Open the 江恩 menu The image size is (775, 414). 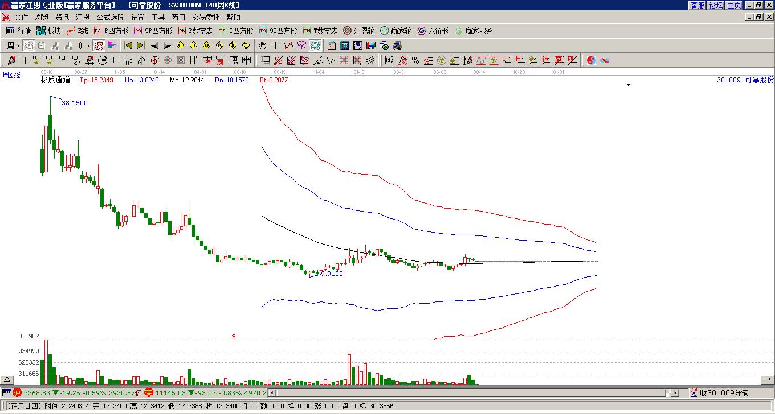click(x=83, y=17)
